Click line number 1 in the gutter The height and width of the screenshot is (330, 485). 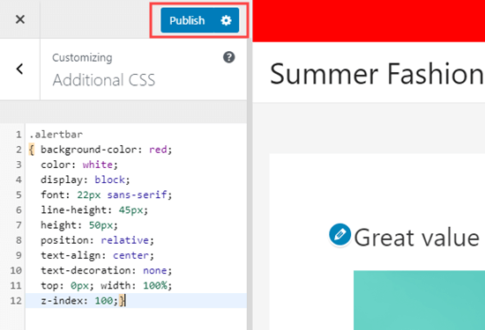pyautogui.click(x=19, y=135)
